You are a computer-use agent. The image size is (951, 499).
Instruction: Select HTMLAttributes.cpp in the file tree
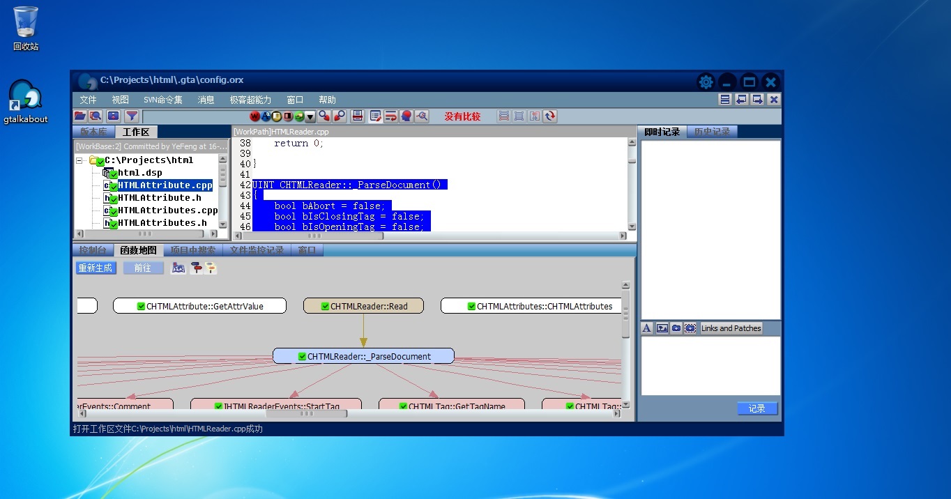[x=168, y=210]
